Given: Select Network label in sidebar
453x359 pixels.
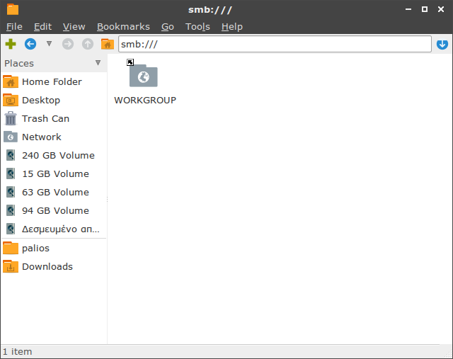Looking at the screenshot, I should tap(42, 137).
